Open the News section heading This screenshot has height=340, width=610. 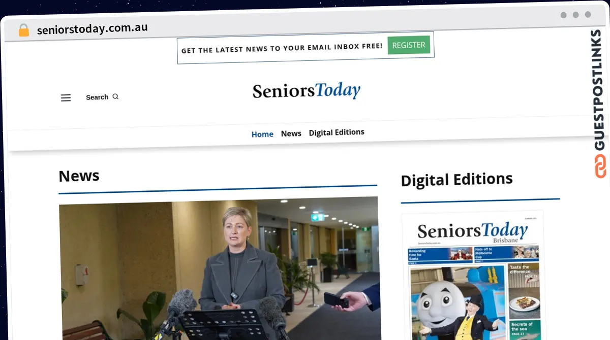79,176
